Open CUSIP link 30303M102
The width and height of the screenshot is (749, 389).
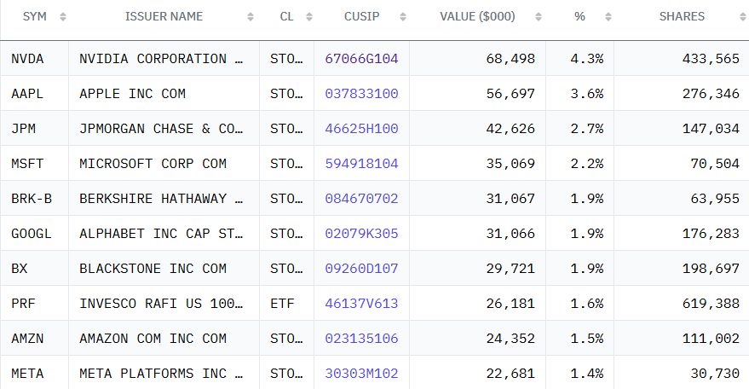pyautogui.click(x=361, y=373)
